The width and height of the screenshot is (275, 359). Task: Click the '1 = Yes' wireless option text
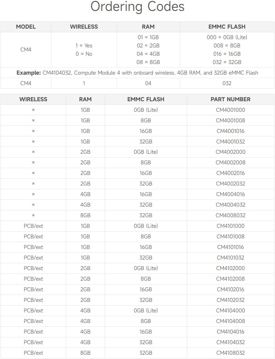(84, 46)
